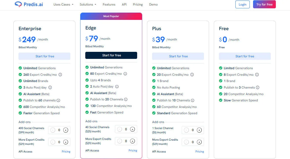
Task: Open Plus plan's Export Credits info icon
Action: point(192,74)
